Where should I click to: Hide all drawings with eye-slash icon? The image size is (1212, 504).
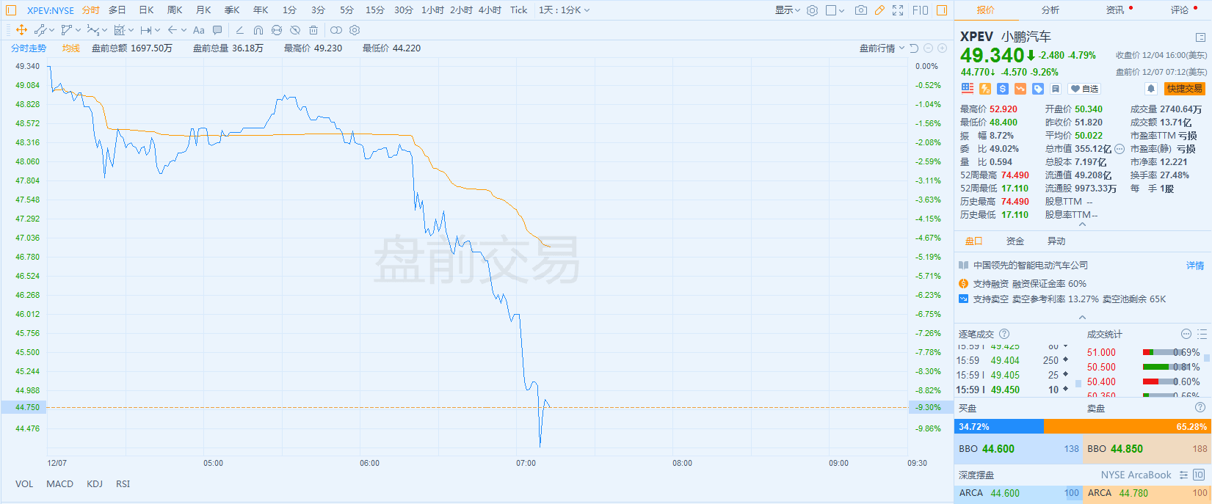click(x=295, y=30)
